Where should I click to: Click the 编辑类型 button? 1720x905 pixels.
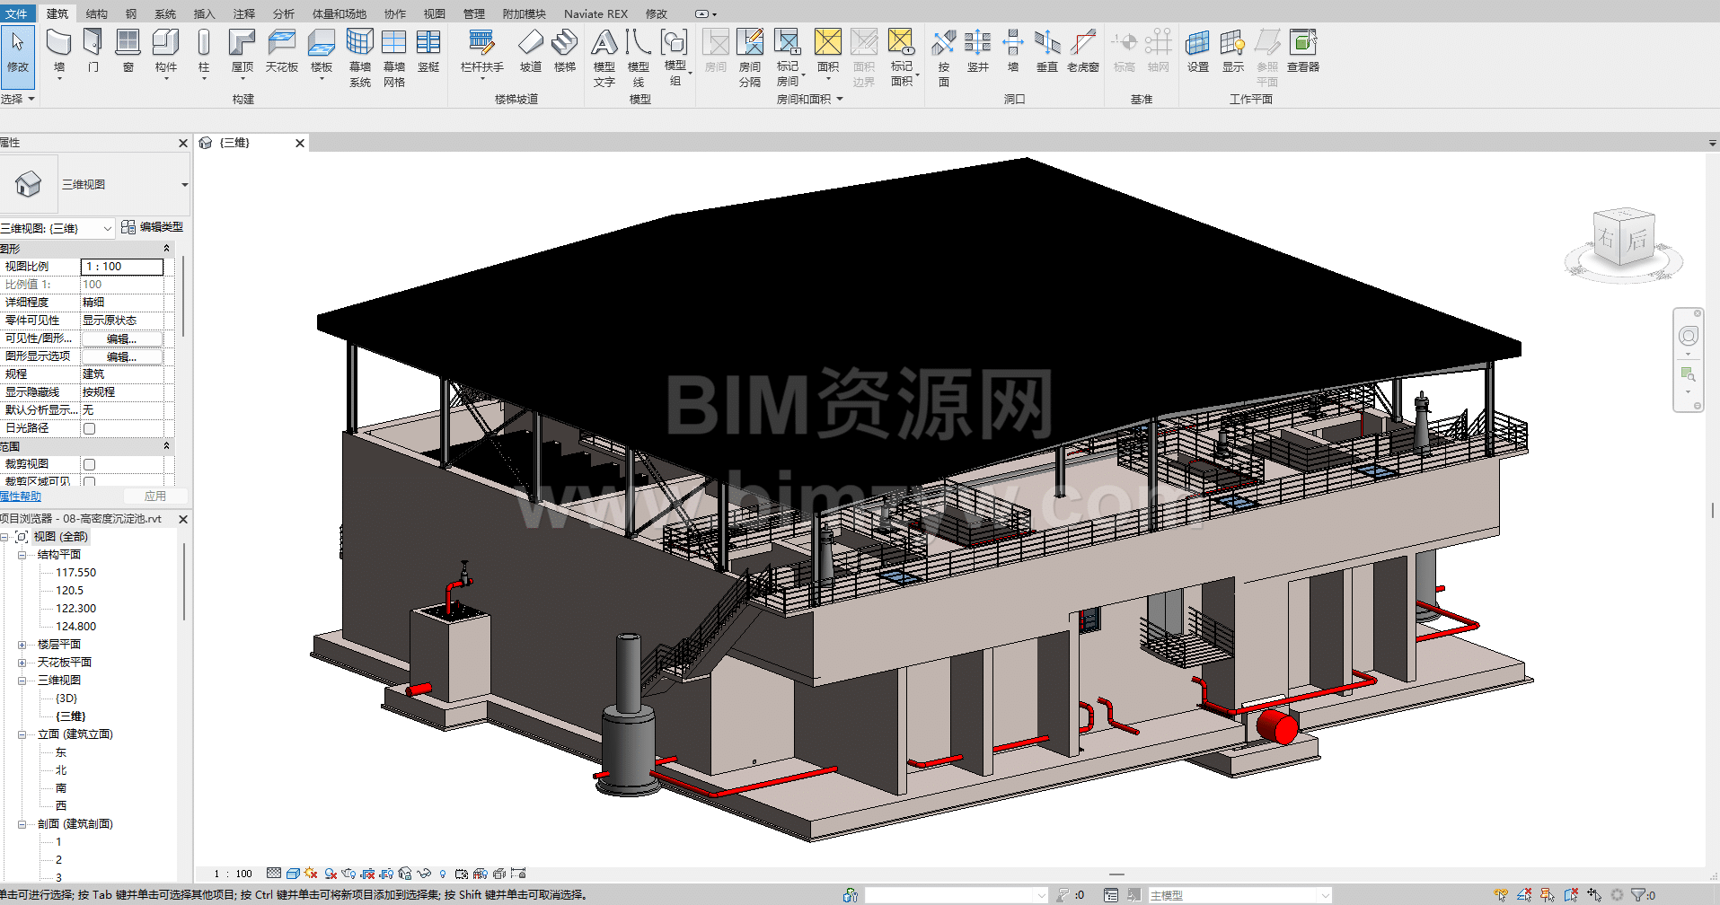click(153, 227)
